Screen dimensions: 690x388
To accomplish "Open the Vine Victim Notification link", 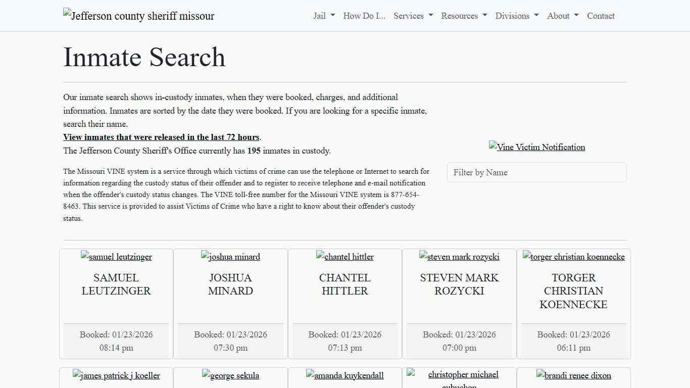I will point(537,147).
